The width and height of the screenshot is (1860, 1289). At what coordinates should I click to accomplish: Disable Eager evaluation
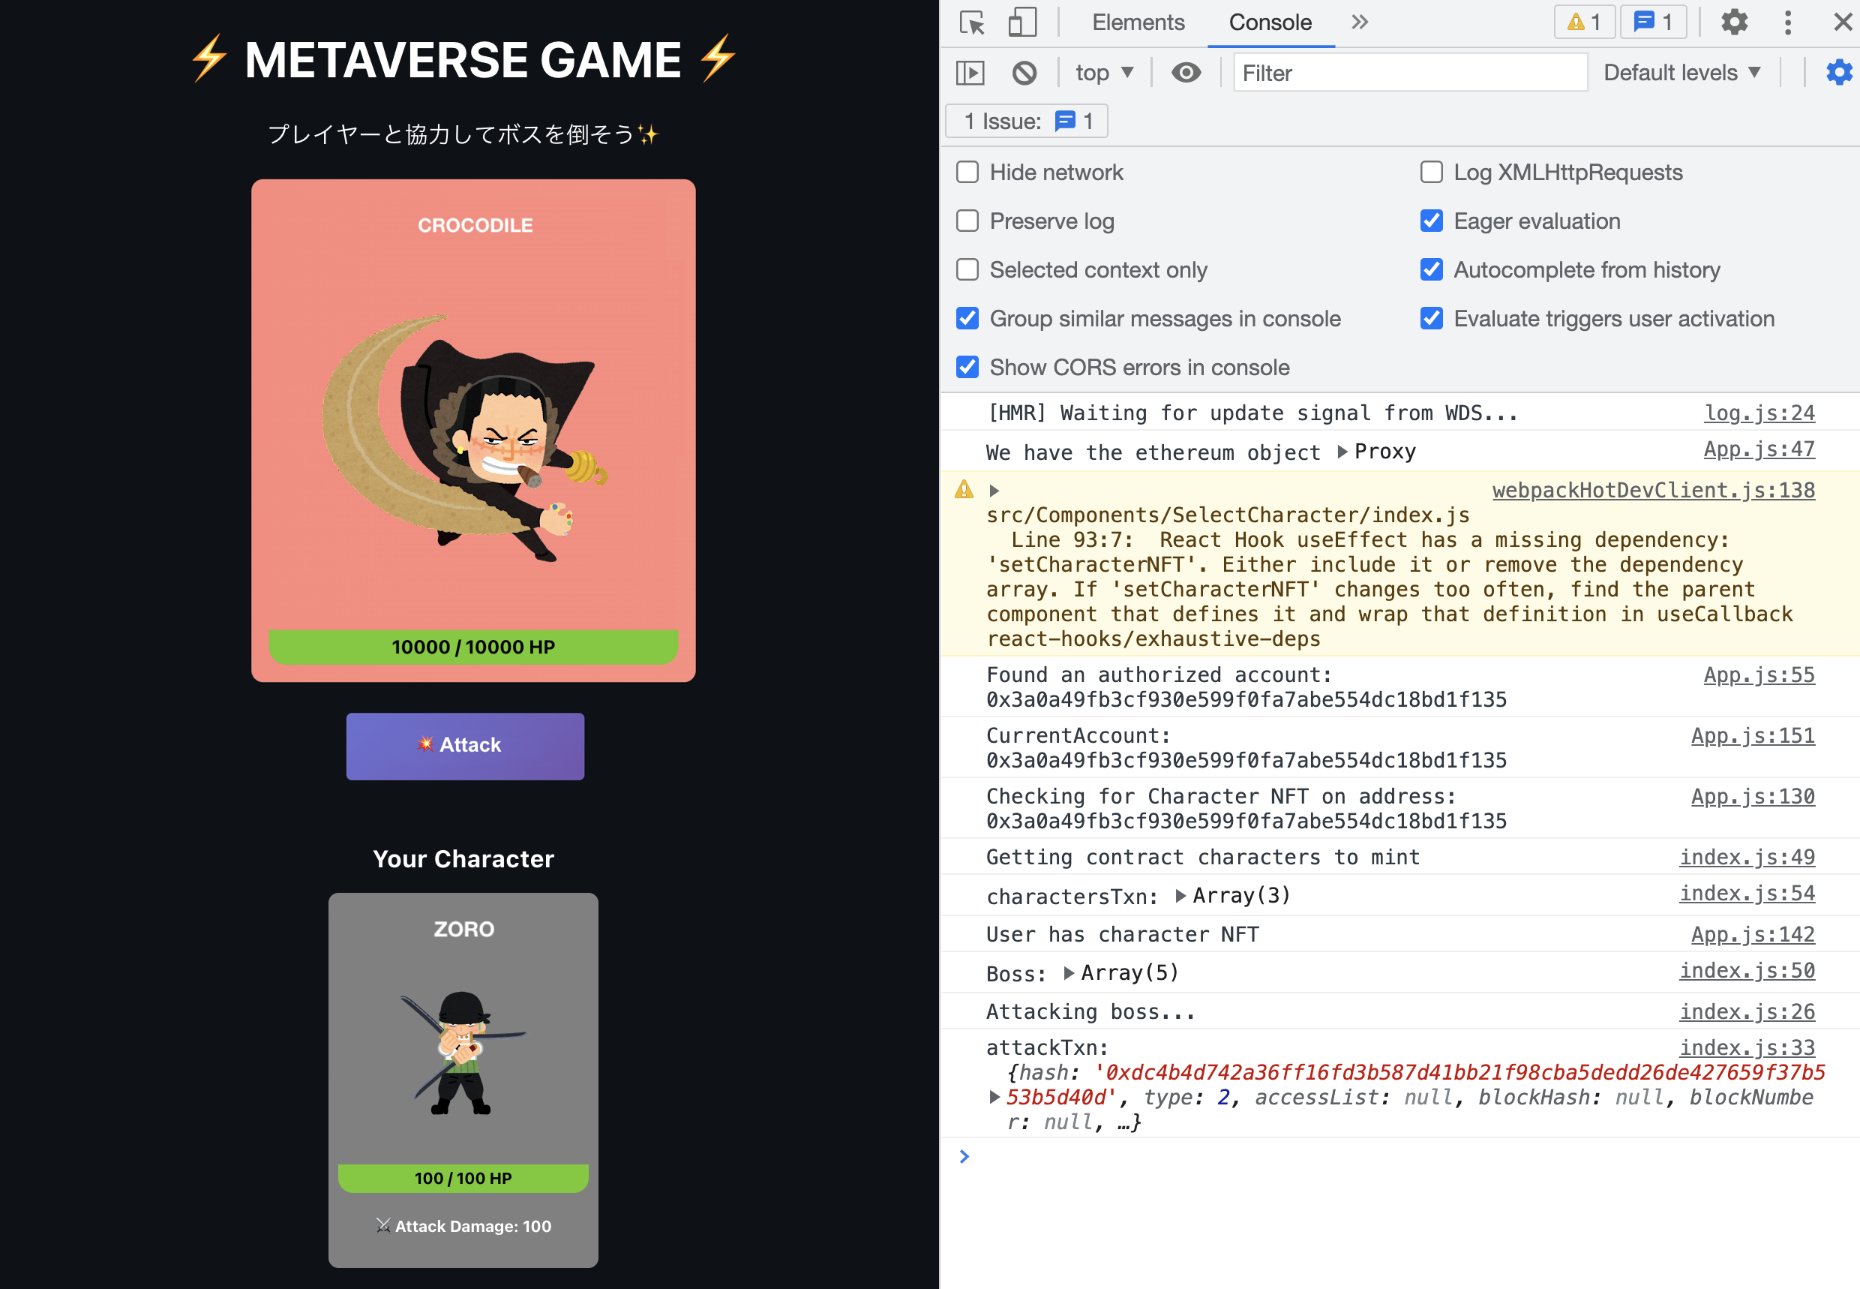click(x=1431, y=221)
